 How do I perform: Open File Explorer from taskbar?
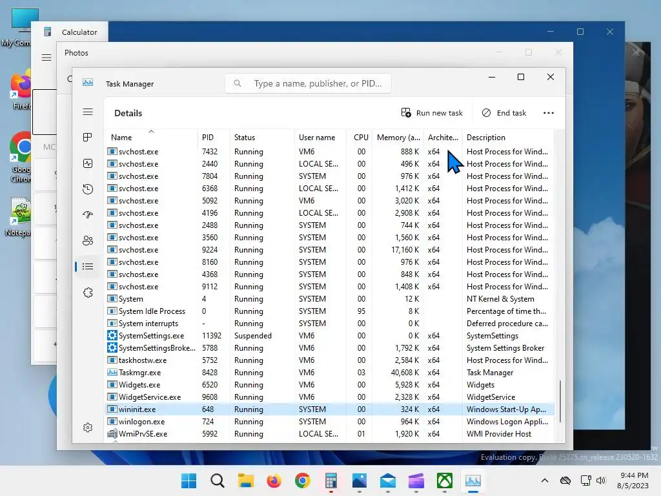tap(246, 480)
